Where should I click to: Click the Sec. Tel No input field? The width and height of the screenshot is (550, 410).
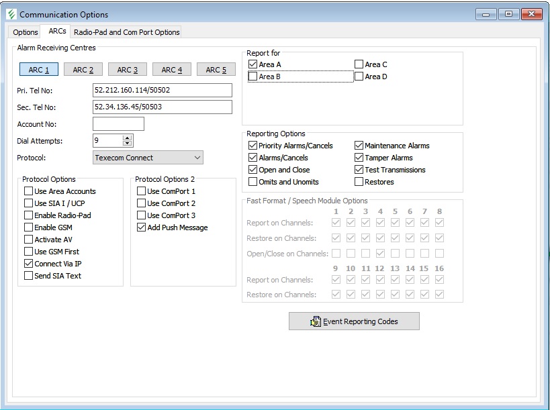(x=162, y=107)
